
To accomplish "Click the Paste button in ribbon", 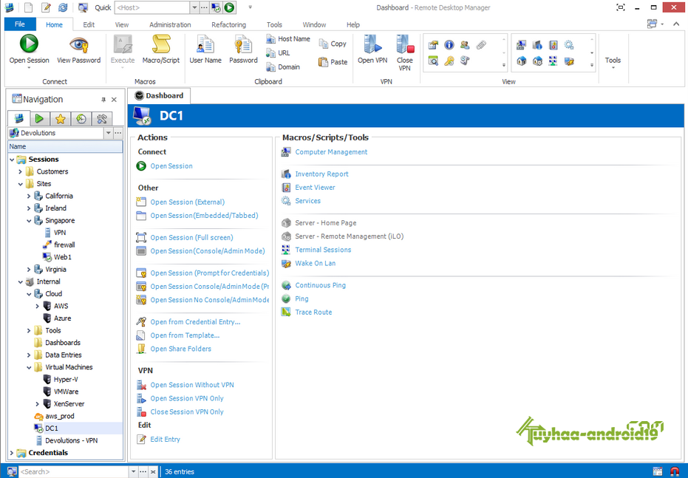I will (x=333, y=62).
